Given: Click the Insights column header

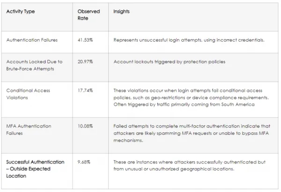Looking at the screenshot, I should pos(122,12).
